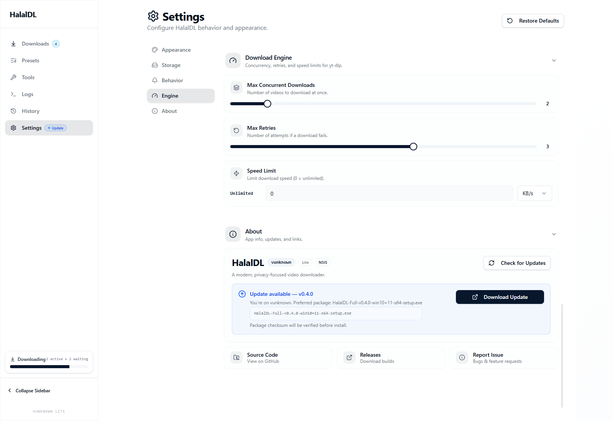Viewport: 613px width, 421px height.
Task: Click the Speed Limit input field
Action: [389, 193]
